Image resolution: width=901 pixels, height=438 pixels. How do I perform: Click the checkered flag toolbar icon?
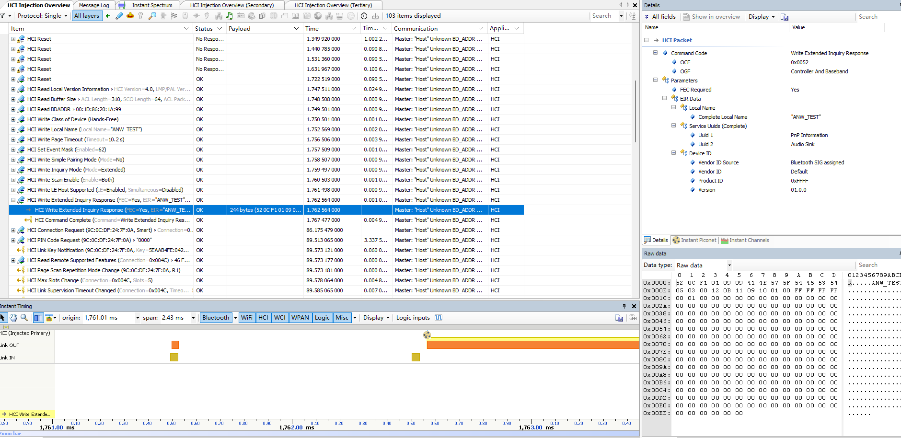pyautogui.click(x=174, y=16)
